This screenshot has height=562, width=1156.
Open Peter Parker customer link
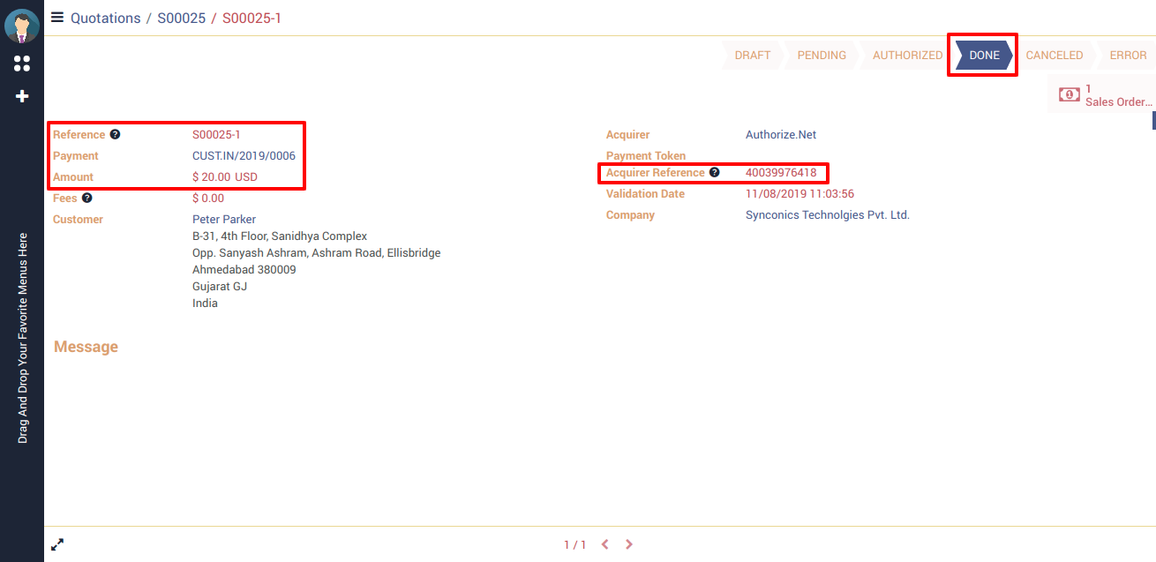224,219
